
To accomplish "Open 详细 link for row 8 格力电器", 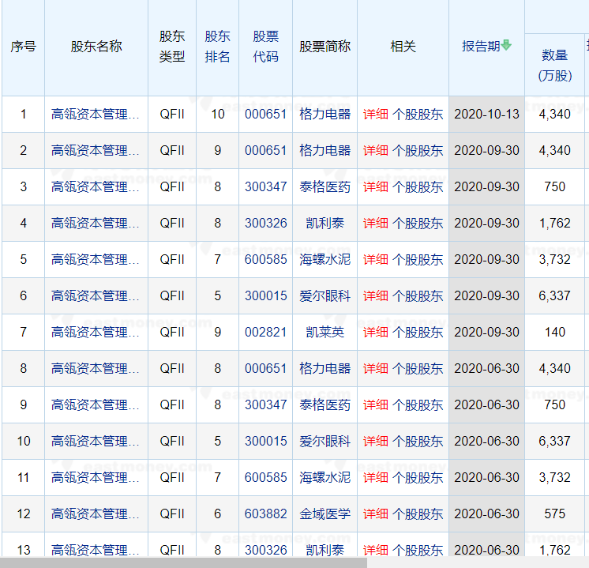I will click(375, 368).
